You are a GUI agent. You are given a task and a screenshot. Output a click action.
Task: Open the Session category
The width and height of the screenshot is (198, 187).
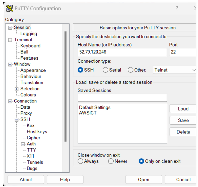click(22, 27)
